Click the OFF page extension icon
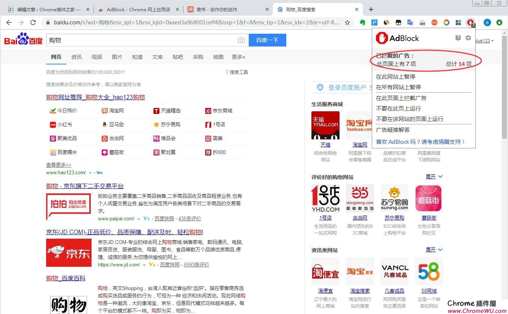 click(x=422, y=22)
